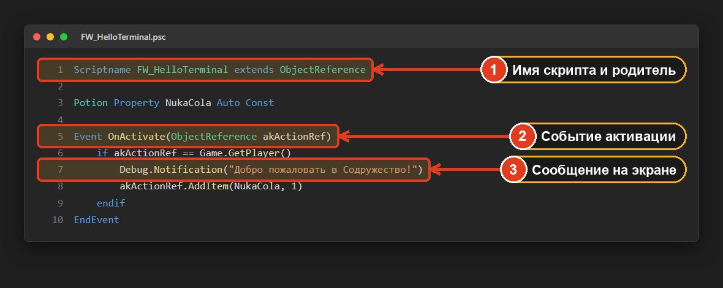Screen dimensions: 723x288
Task: Click "NukaCola" in the Property declaration
Action: click(x=188, y=103)
